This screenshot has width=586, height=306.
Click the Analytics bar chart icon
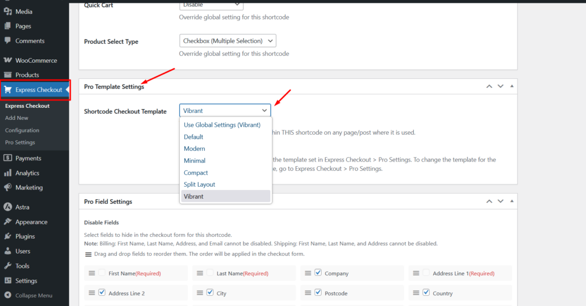click(7, 173)
